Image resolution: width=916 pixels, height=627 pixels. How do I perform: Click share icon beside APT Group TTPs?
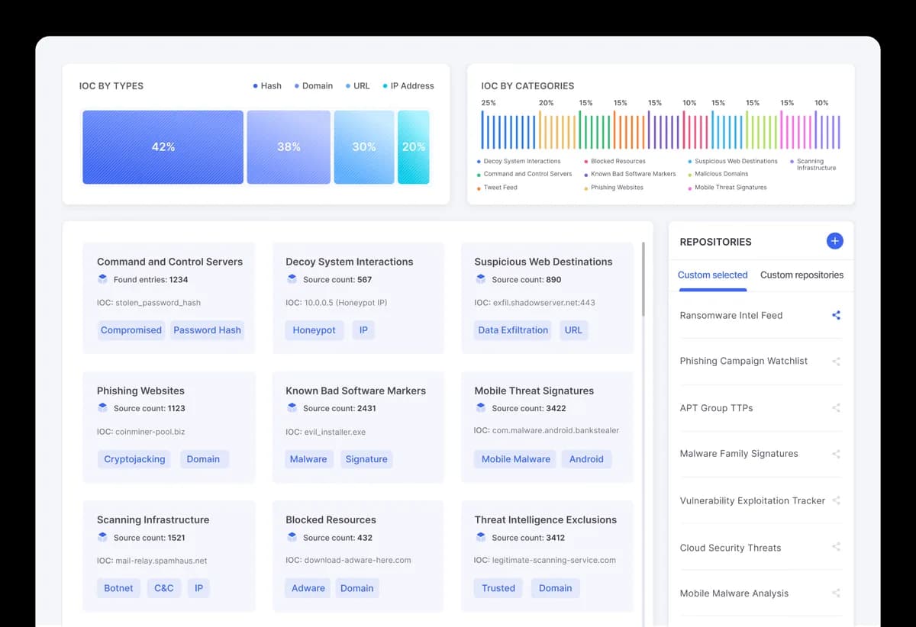coord(836,408)
